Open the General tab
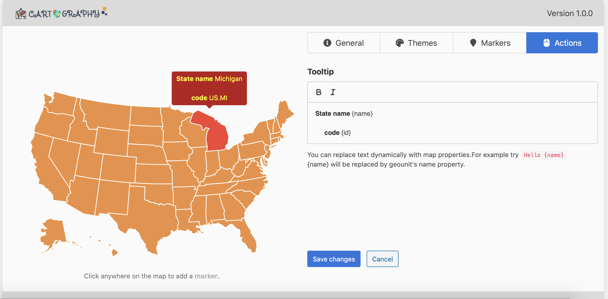608x299 pixels. tap(343, 43)
